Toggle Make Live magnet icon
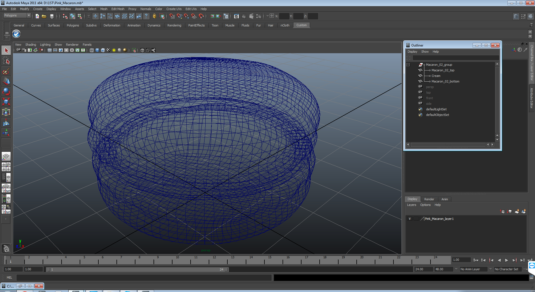Image resolution: width=535 pixels, height=292 pixels. [x=201, y=16]
